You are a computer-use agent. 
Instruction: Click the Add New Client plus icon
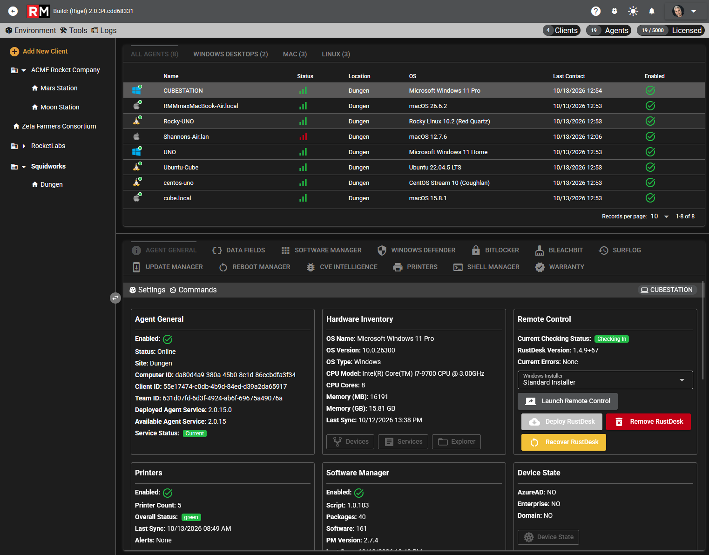tap(14, 52)
